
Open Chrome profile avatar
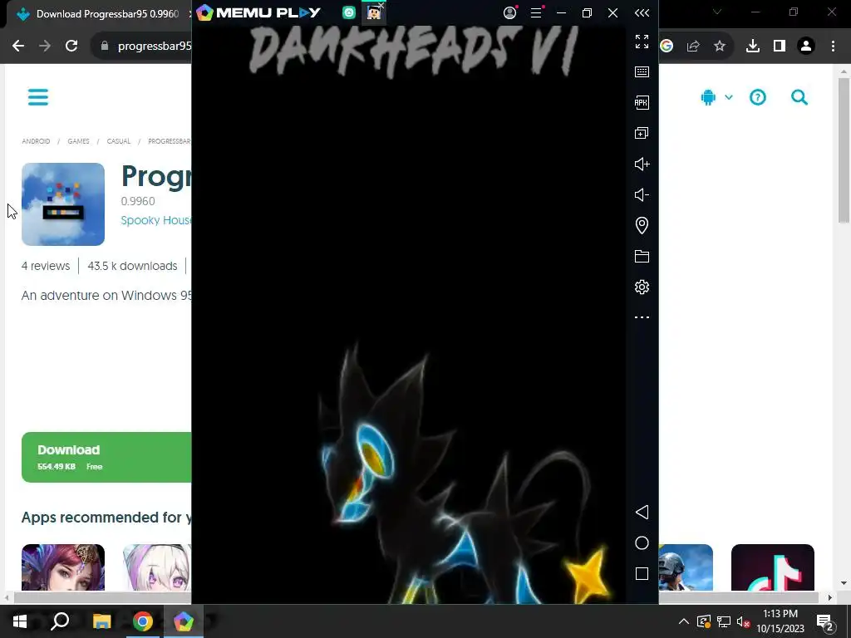[x=806, y=47]
